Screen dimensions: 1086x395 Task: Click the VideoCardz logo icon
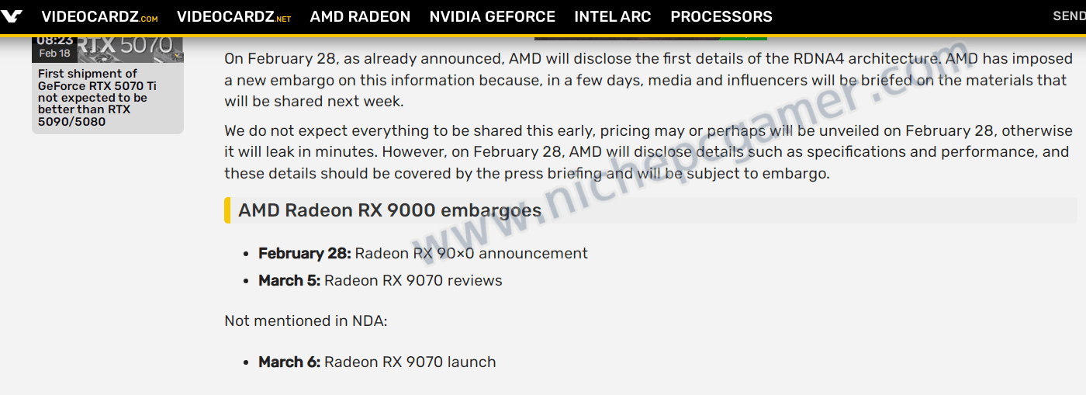click(12, 16)
